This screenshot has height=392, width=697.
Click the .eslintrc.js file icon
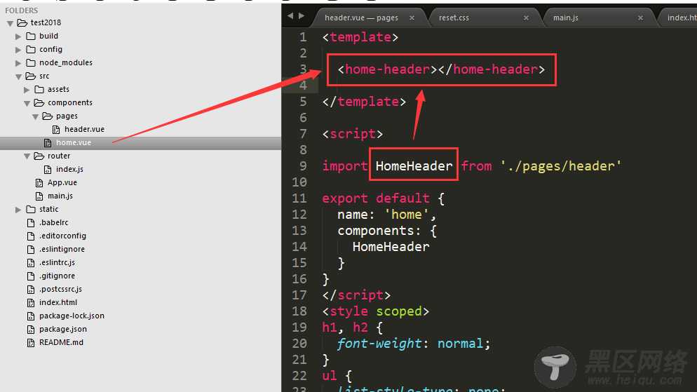pyautogui.click(x=31, y=263)
